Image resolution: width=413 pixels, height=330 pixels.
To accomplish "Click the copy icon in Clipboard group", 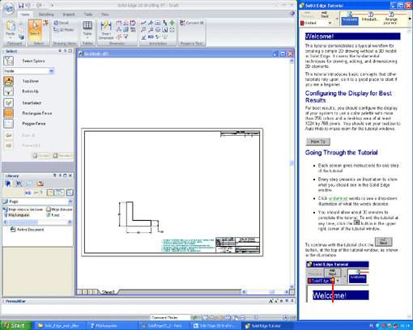I will [x=21, y=30].
